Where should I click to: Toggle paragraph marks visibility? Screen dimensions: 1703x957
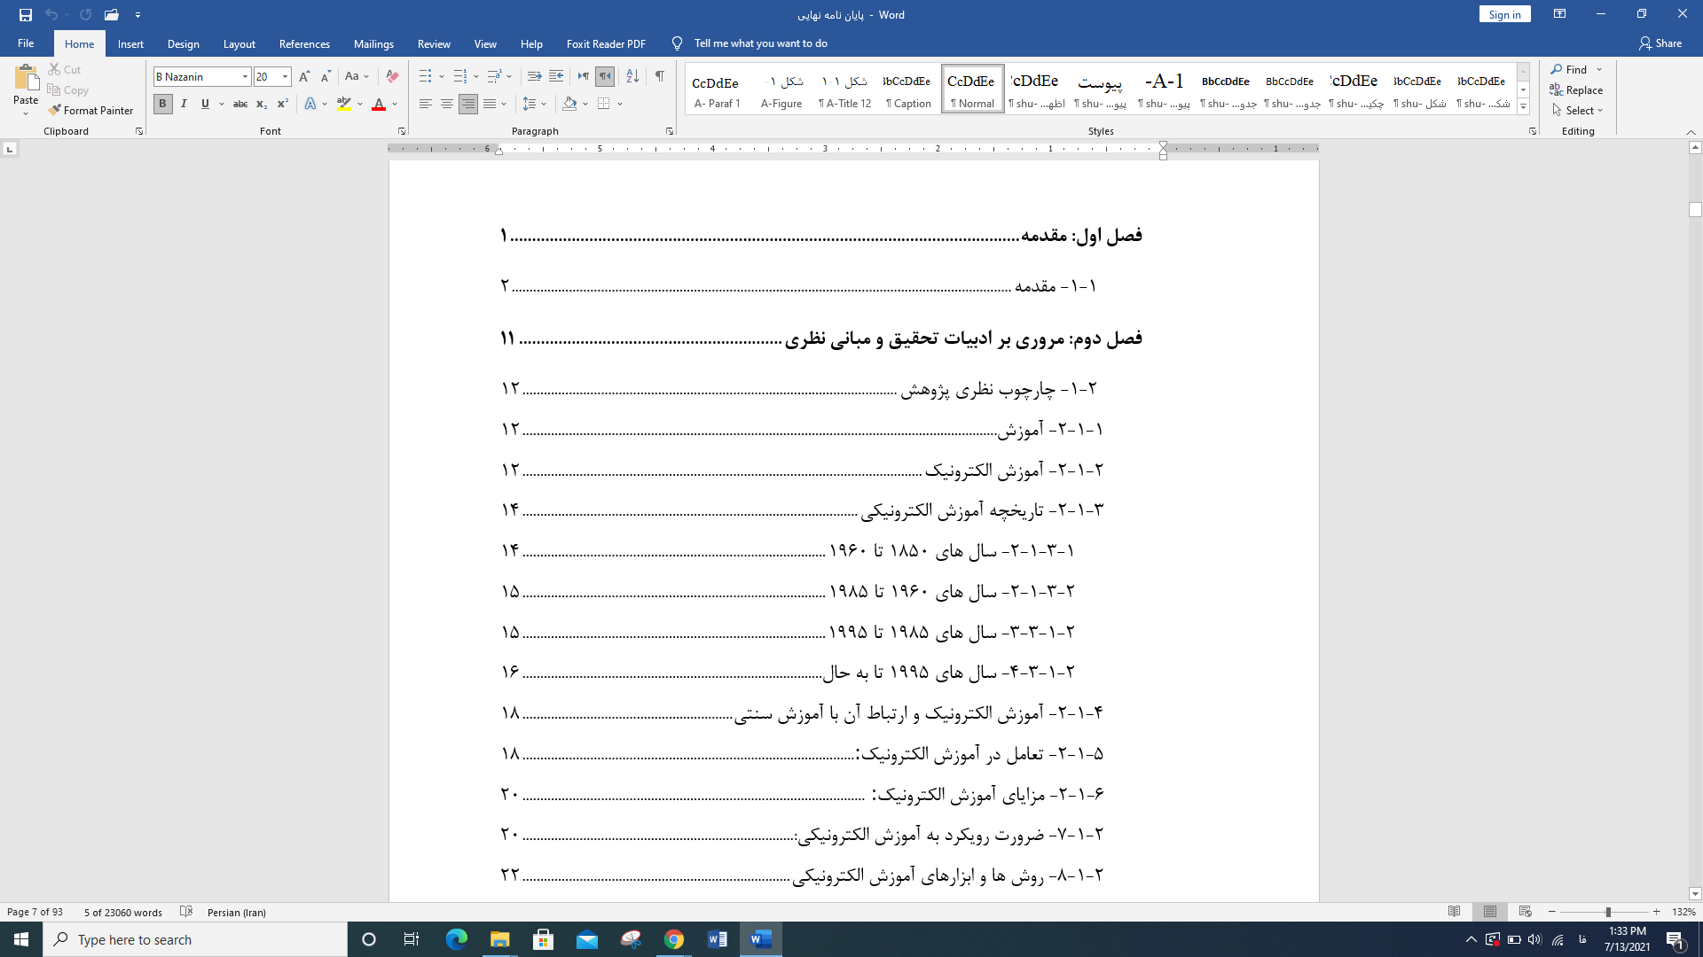pyautogui.click(x=659, y=76)
